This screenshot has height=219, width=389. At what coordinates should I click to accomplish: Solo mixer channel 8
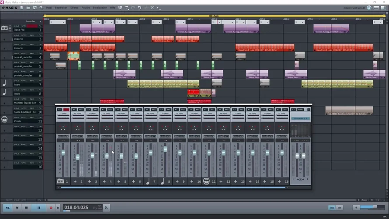[162, 136]
